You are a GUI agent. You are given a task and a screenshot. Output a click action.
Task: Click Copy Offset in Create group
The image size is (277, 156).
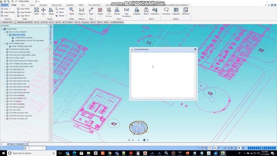pyautogui.click(x=23, y=9)
